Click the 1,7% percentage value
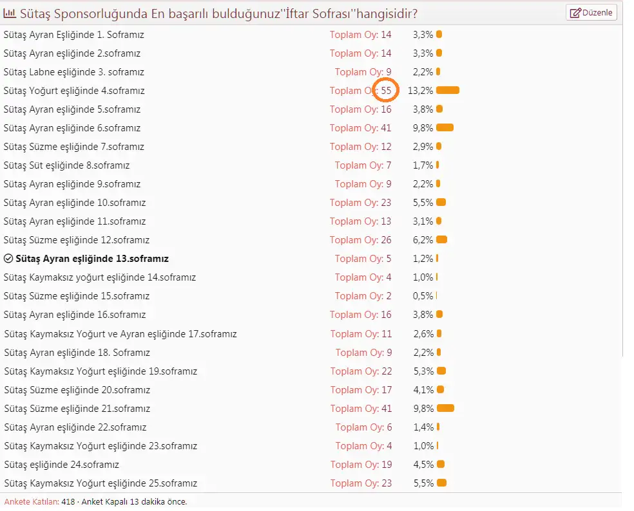Image resolution: width=634 pixels, height=511 pixels. [x=423, y=165]
